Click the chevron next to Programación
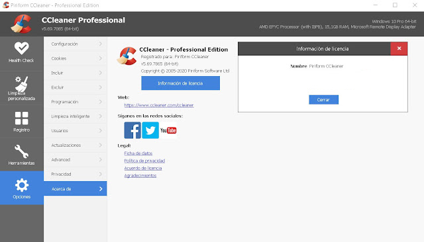Screen dimensions: 424x242 coord(100,102)
